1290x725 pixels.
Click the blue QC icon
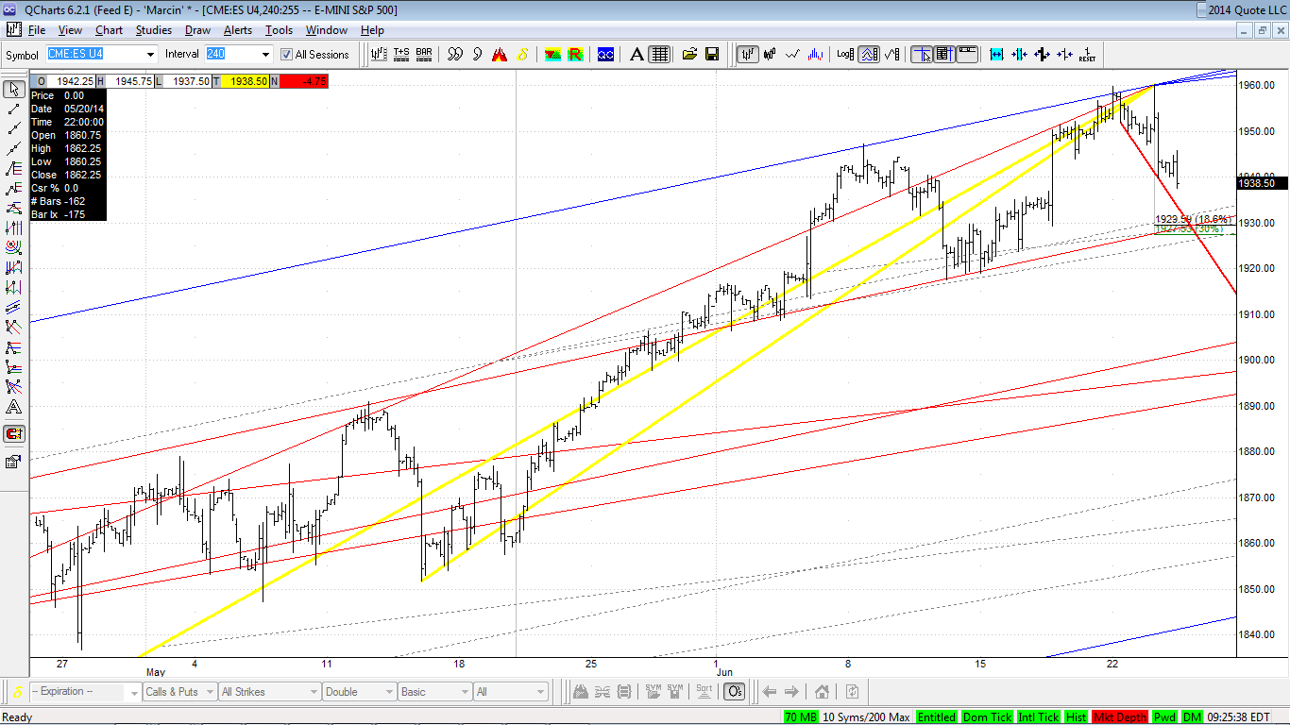click(605, 54)
